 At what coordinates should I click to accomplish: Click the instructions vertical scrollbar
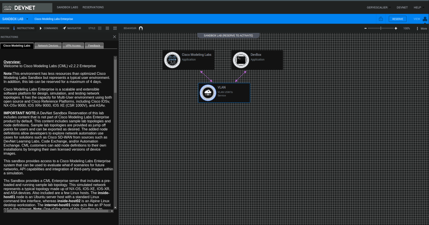(x=115, y=76)
